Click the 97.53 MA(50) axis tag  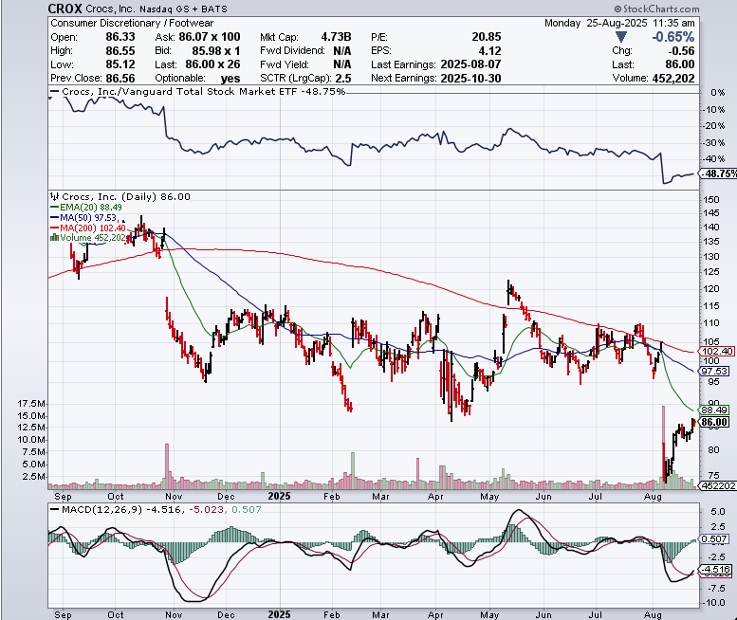714,372
